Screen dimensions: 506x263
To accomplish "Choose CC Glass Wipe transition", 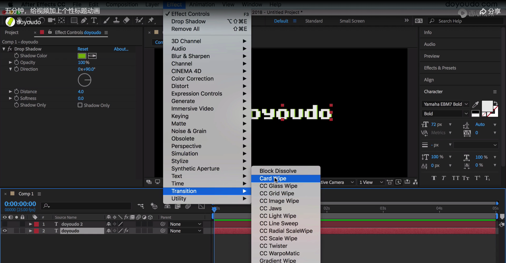I will pyautogui.click(x=286, y=186).
